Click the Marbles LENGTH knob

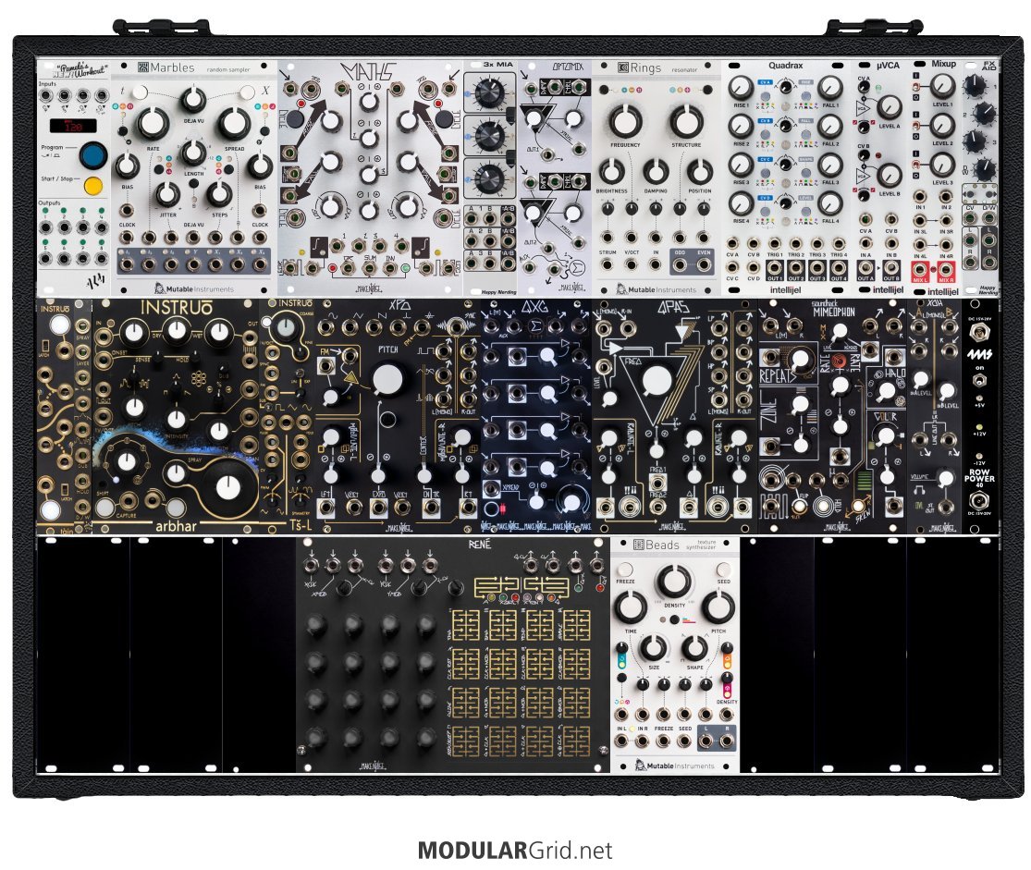(193, 153)
